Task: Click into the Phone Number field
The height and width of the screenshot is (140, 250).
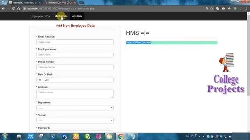Action: click(75, 67)
